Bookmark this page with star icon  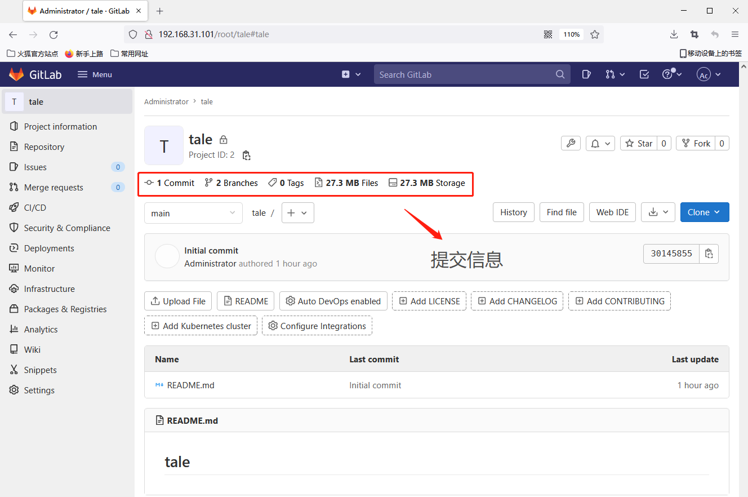point(595,34)
